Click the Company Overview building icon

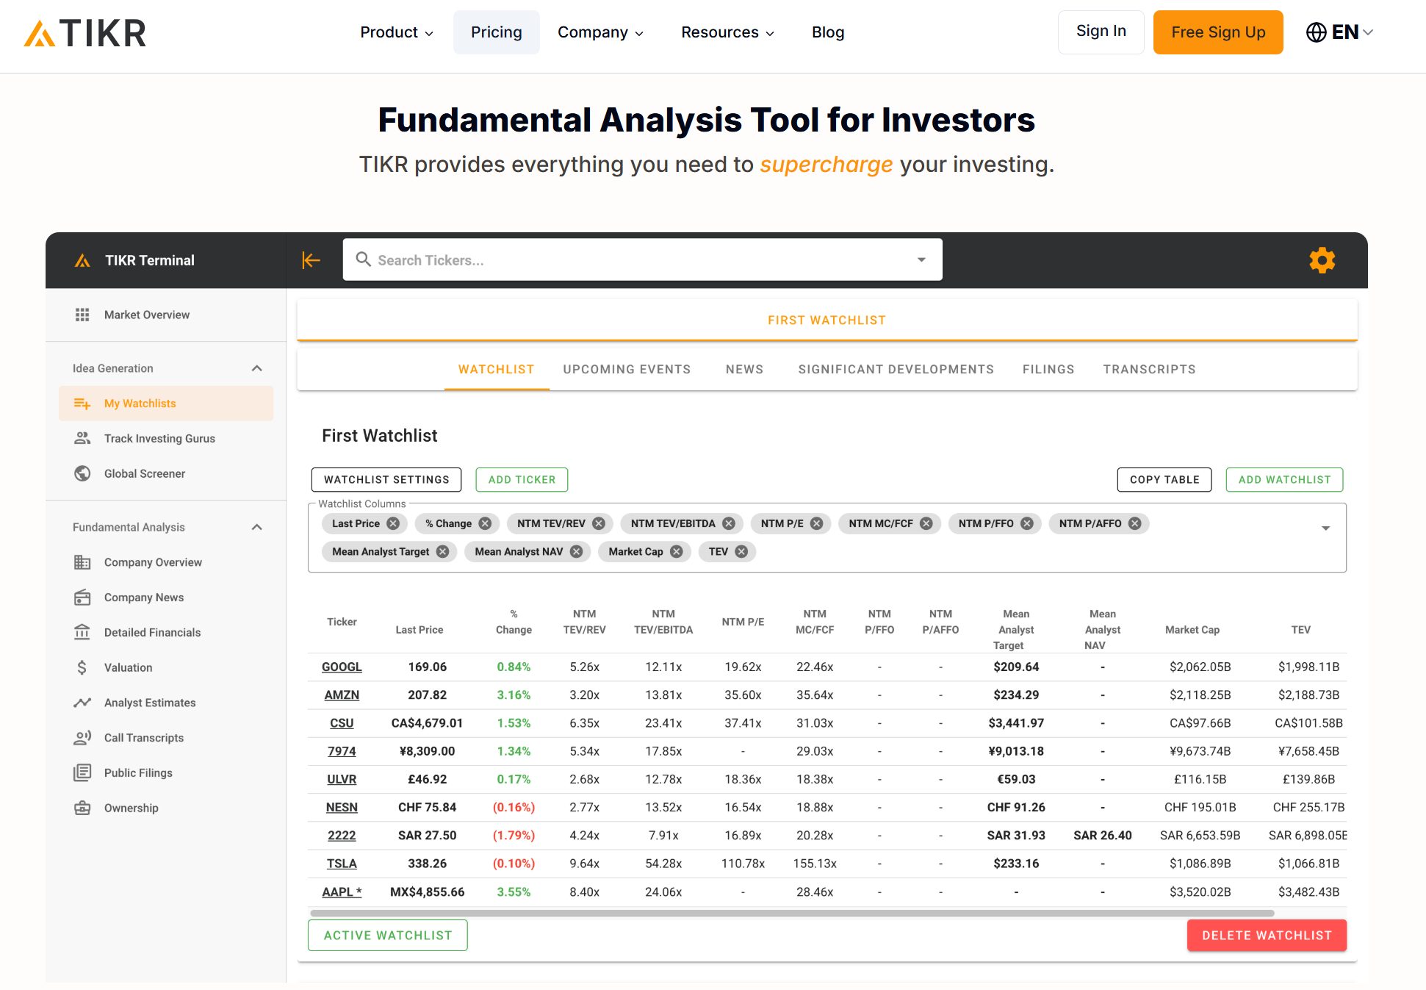tap(82, 562)
